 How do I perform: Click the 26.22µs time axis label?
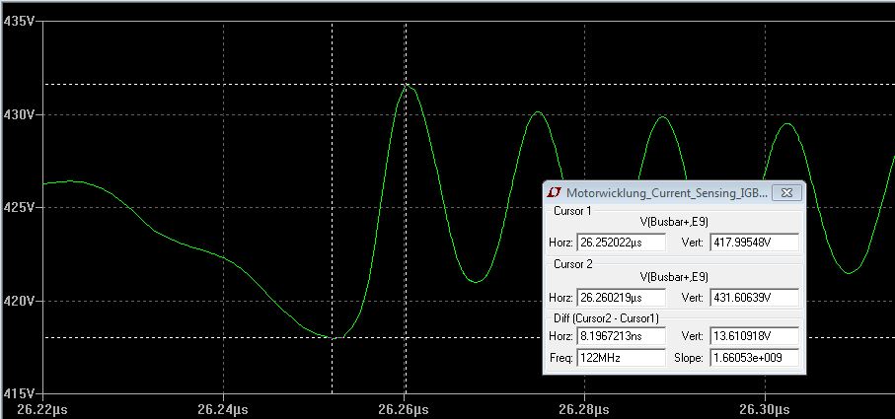(43, 409)
